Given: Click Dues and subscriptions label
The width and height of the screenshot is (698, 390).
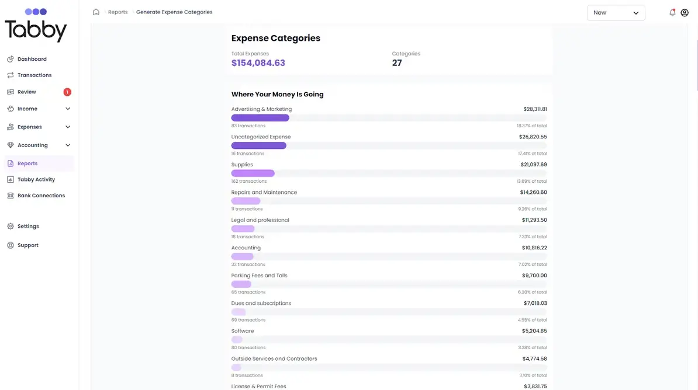Looking at the screenshot, I should [x=261, y=303].
